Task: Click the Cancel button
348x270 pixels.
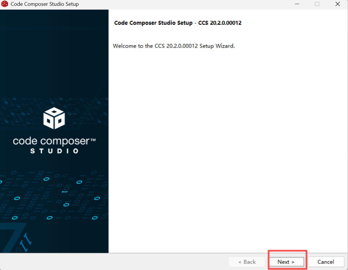Action: tap(326, 262)
